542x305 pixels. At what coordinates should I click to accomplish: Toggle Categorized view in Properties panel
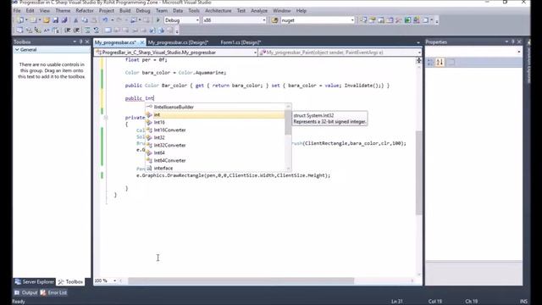[x=430, y=62]
